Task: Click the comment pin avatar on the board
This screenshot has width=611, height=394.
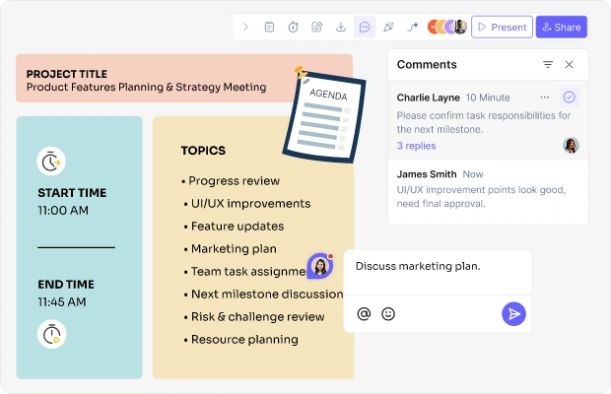Action: point(320,266)
